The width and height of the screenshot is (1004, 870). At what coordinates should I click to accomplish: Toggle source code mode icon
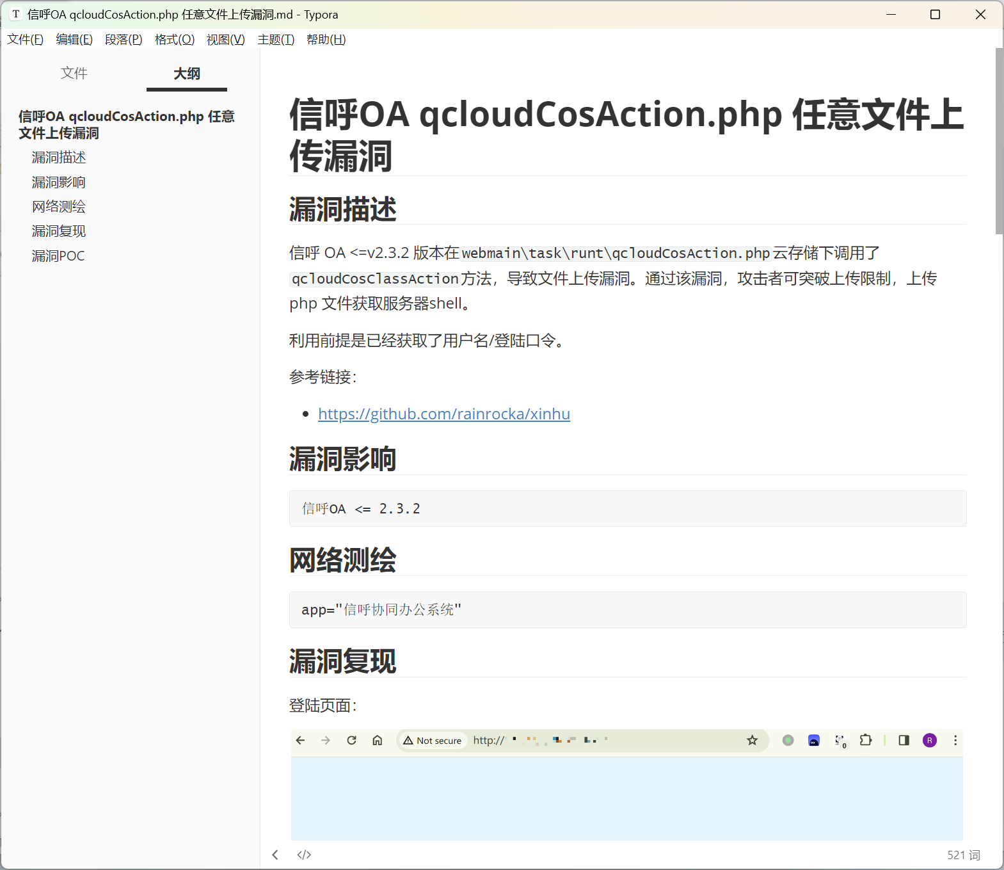[x=304, y=855]
